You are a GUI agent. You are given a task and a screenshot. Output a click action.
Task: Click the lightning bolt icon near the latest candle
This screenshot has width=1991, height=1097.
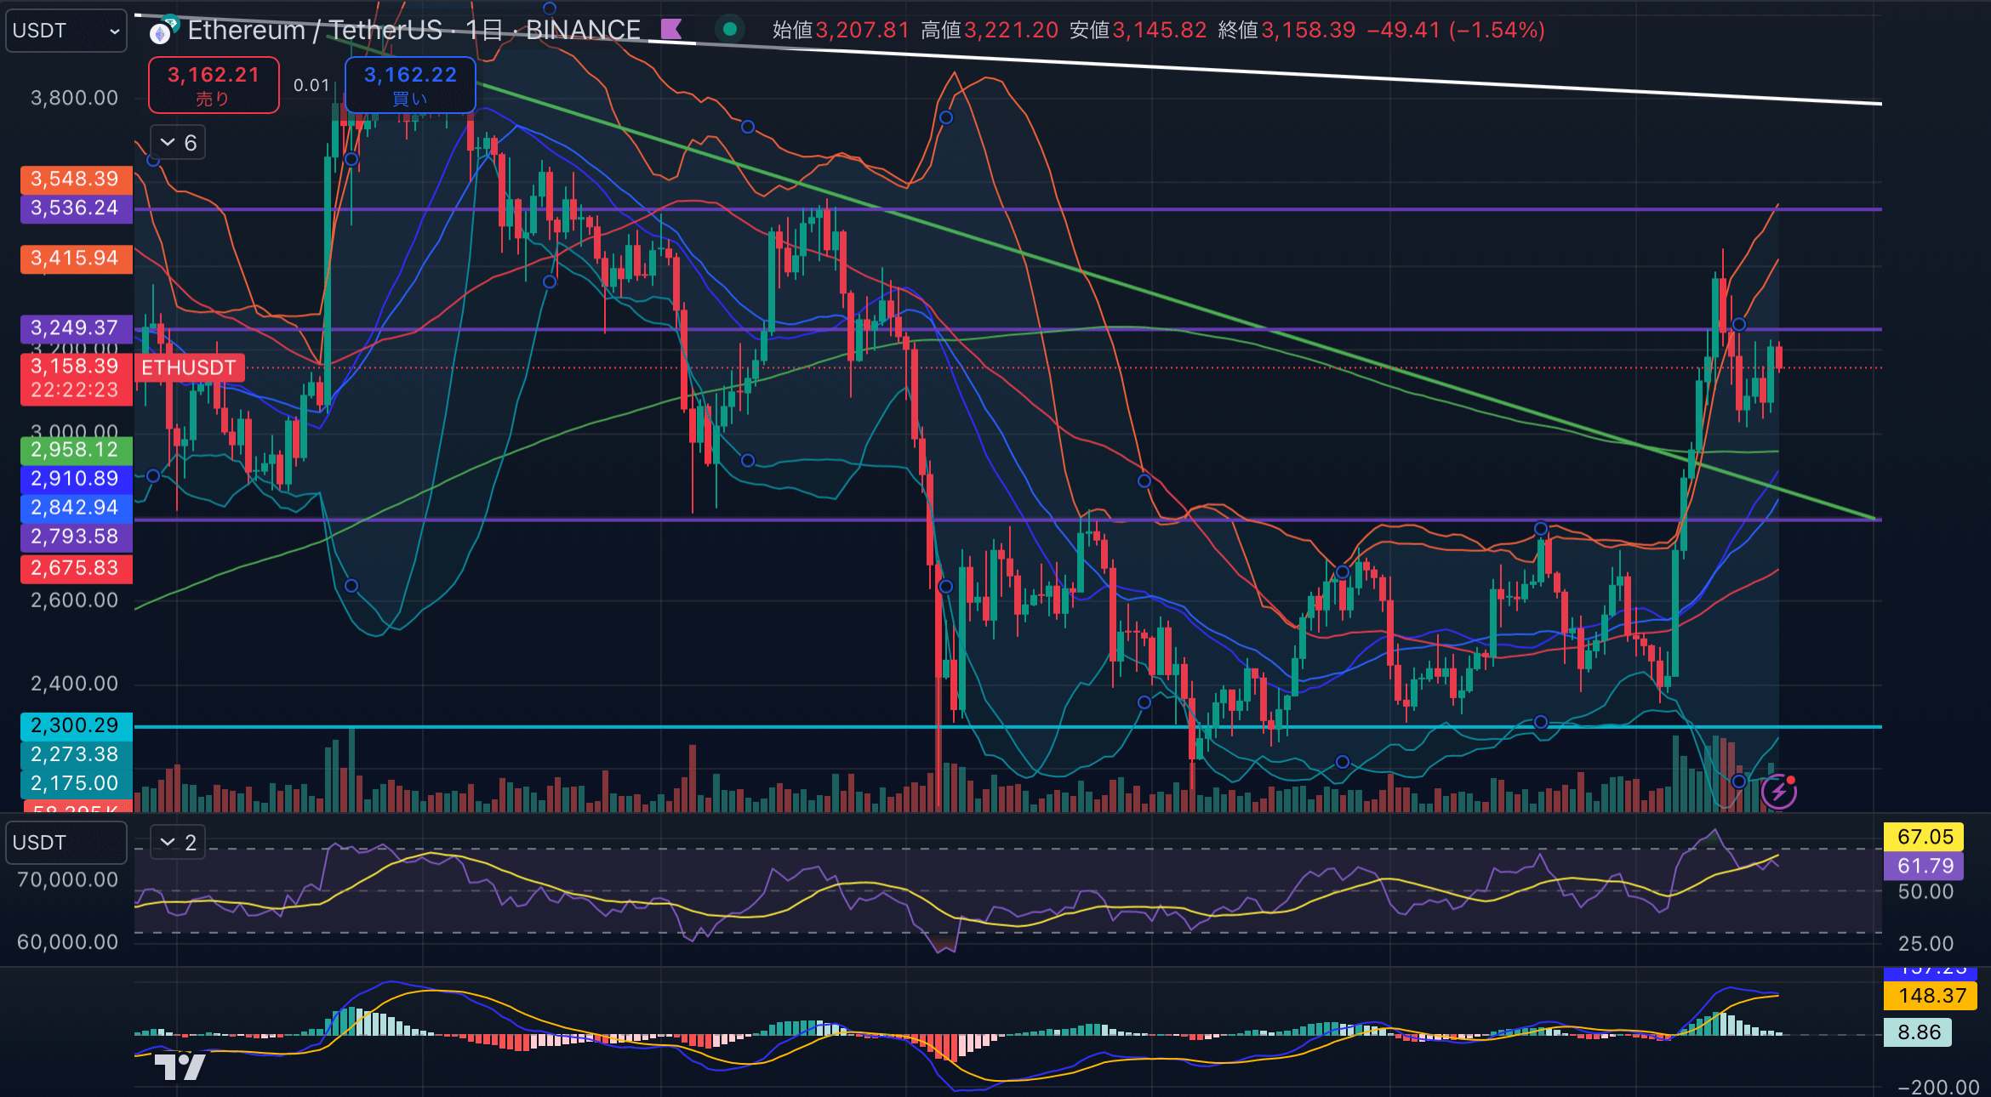[1778, 793]
